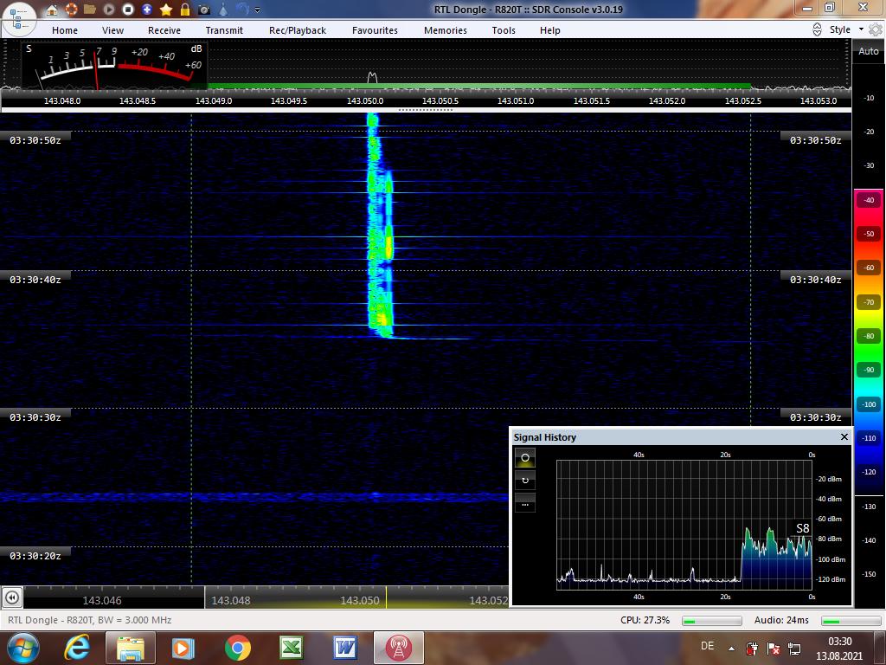Screen dimensions: 886x665
Task: Click the 143.046 navigator label
Action: click(x=102, y=601)
